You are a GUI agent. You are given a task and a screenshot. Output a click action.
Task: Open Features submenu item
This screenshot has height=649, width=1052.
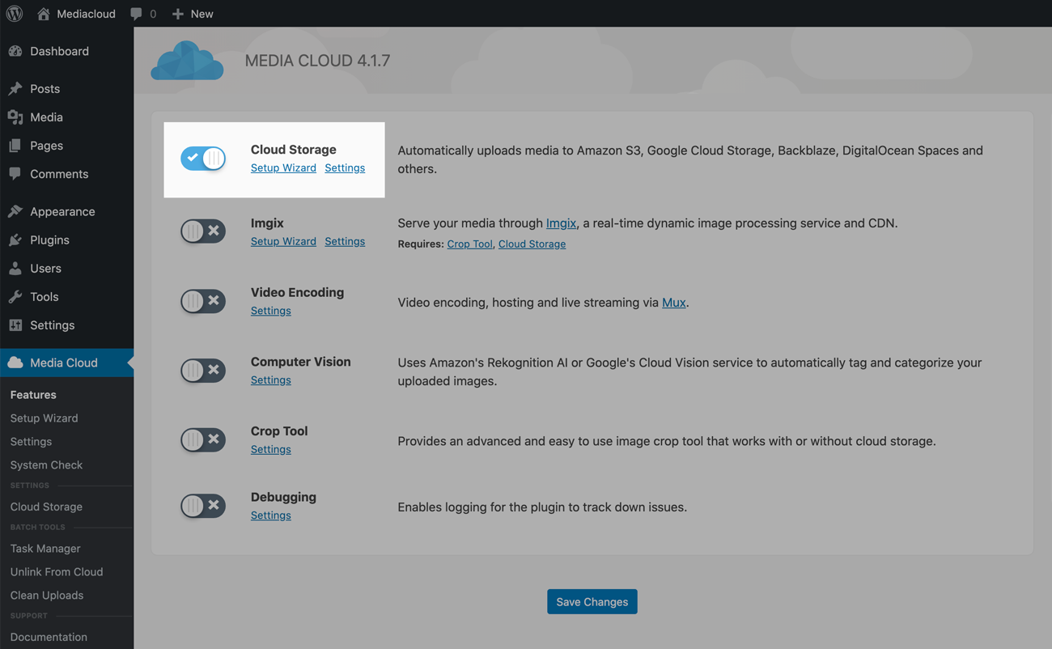tap(33, 395)
